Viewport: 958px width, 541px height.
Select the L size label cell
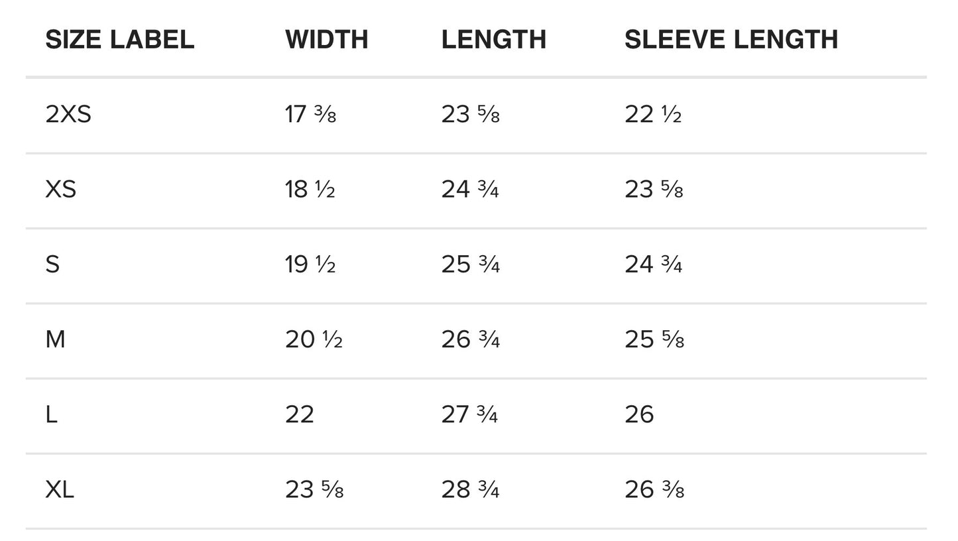click(x=51, y=414)
